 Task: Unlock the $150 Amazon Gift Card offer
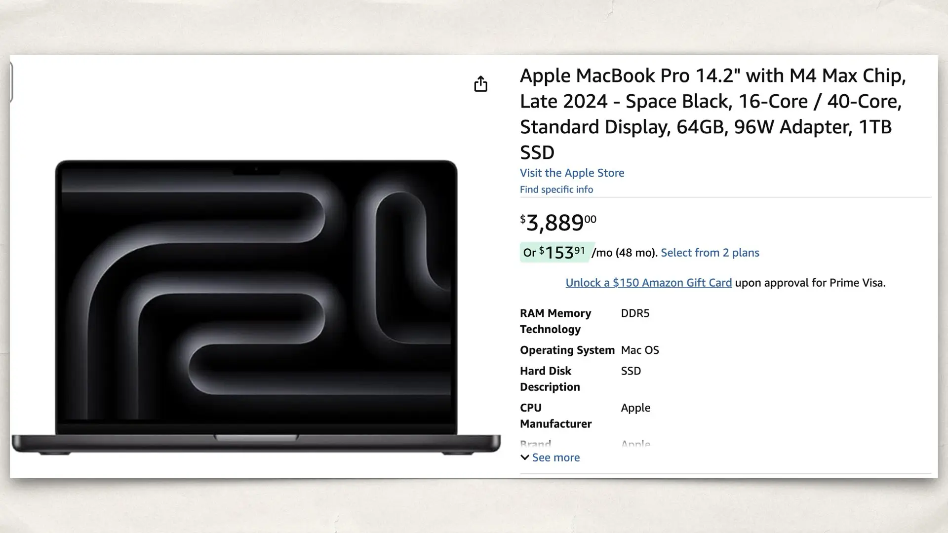point(648,282)
